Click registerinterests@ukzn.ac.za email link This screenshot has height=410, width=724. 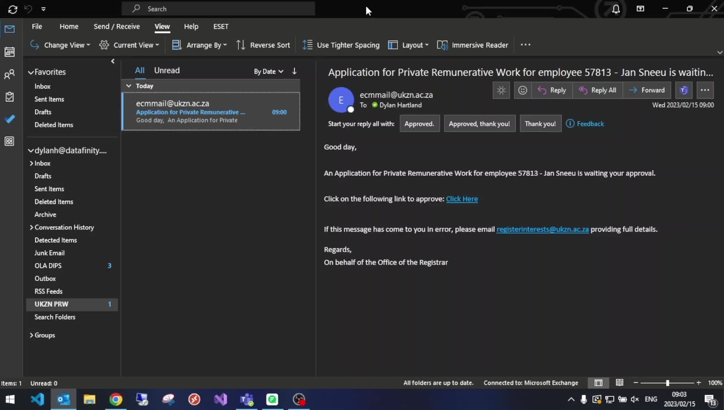point(542,230)
